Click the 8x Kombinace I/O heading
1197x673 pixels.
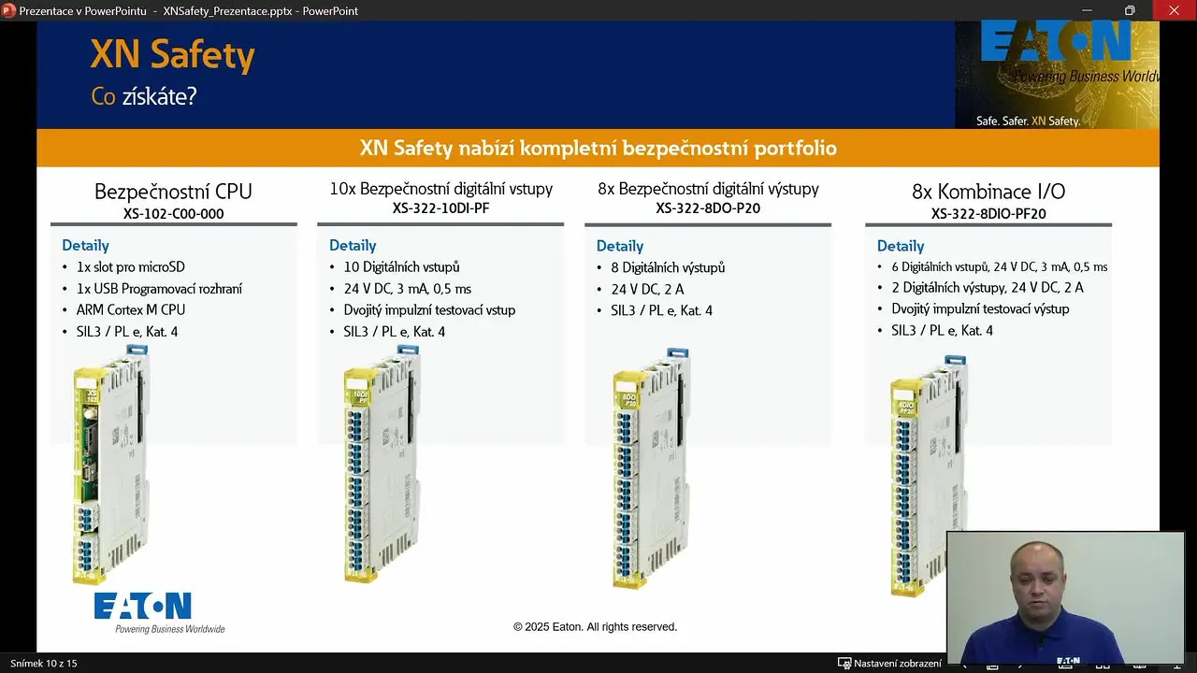click(988, 192)
